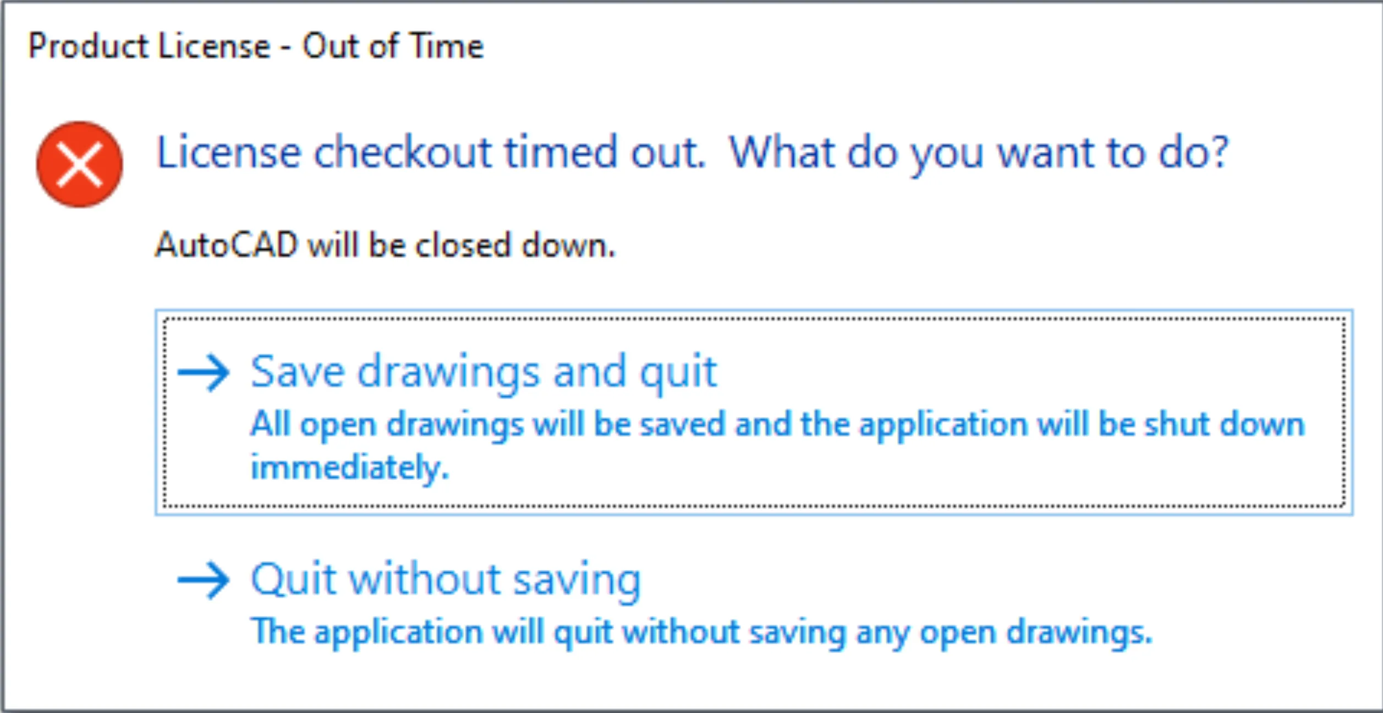The height and width of the screenshot is (713, 1383).
Task: Click the word 'immediately.' in the save option
Action: coord(350,468)
